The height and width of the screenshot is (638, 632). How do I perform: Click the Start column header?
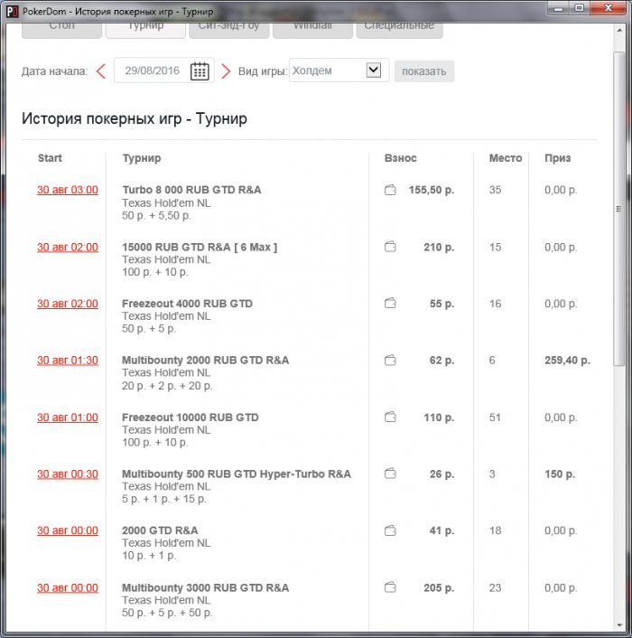coord(50,158)
